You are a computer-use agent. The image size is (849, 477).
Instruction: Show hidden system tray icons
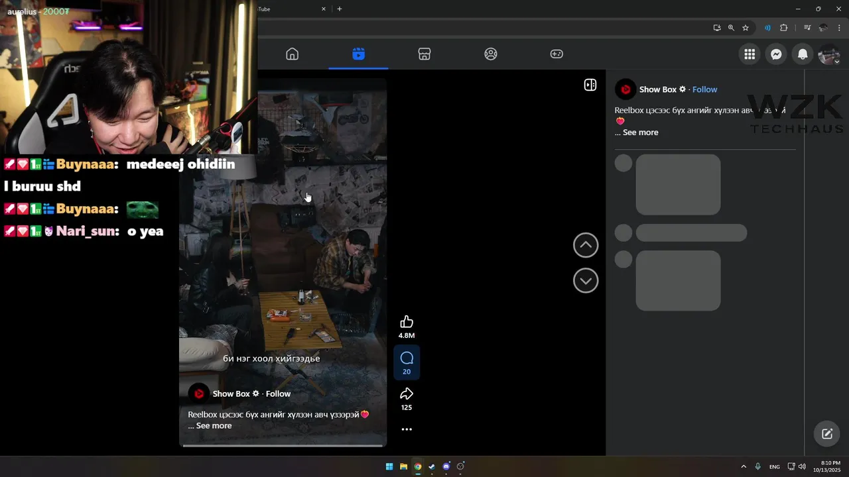point(744,466)
